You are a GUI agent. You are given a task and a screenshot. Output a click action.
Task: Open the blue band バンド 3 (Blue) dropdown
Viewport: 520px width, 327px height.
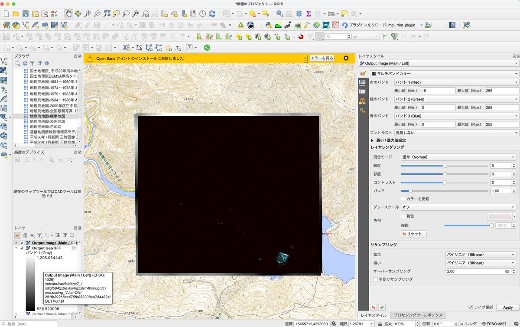coord(456,116)
